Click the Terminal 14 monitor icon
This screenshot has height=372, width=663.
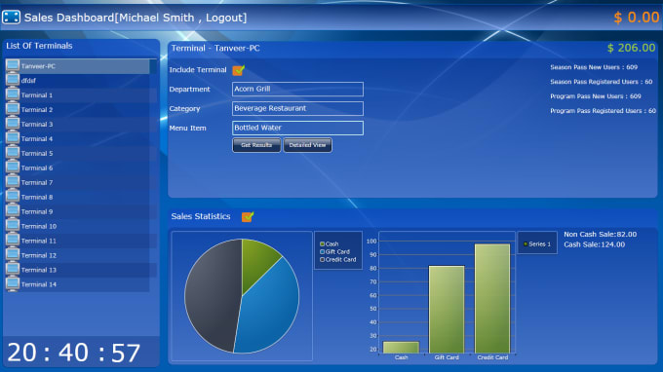pos(13,284)
